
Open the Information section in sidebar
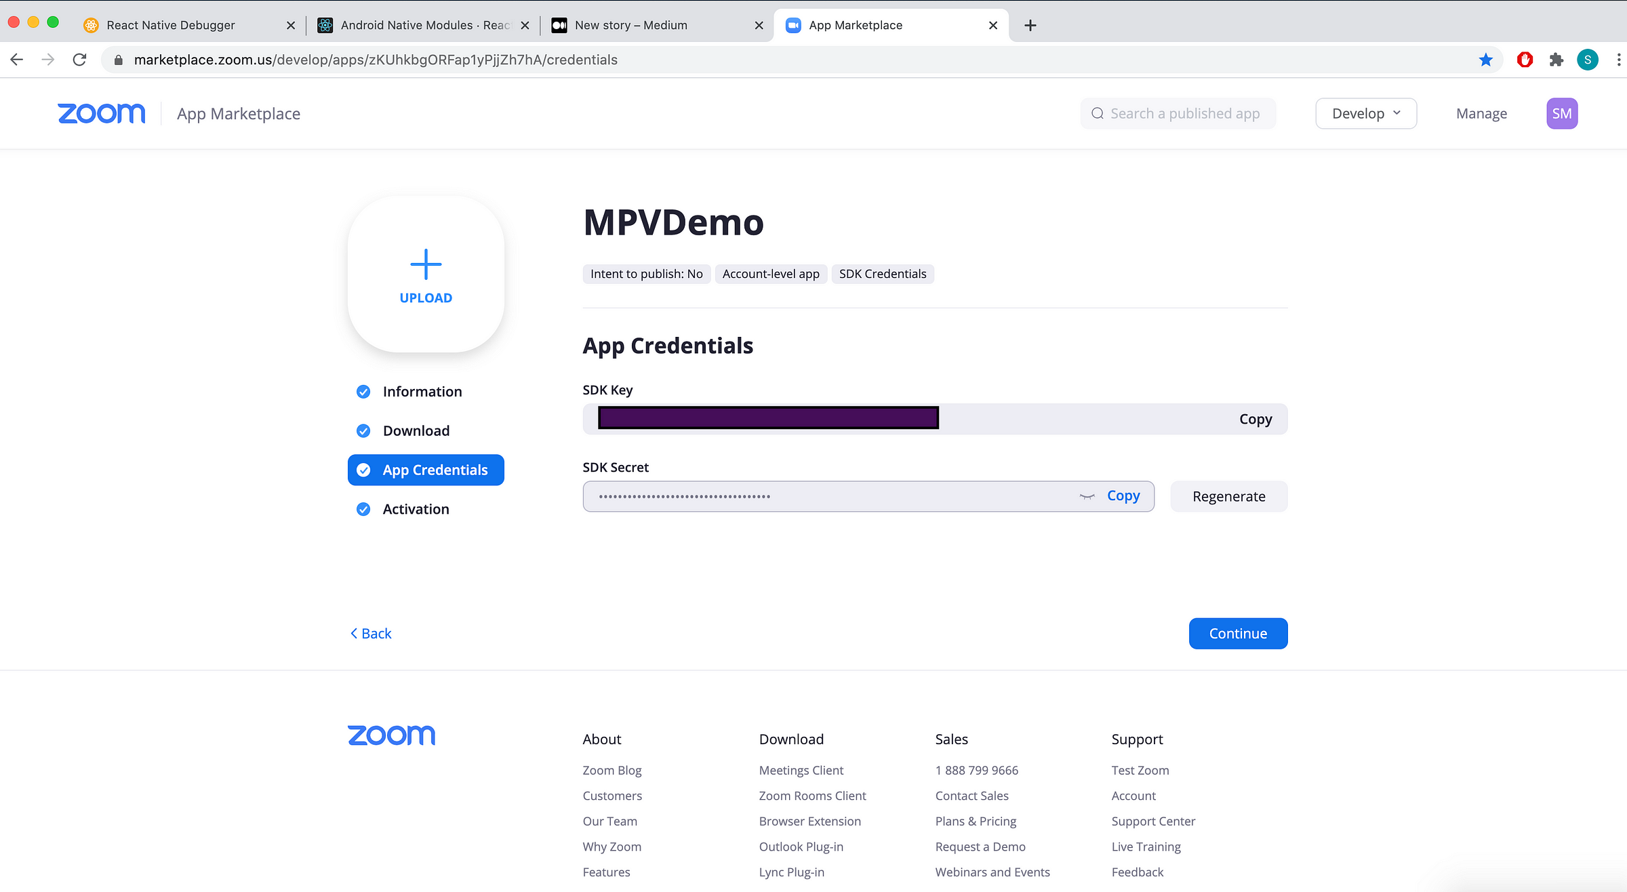(422, 392)
